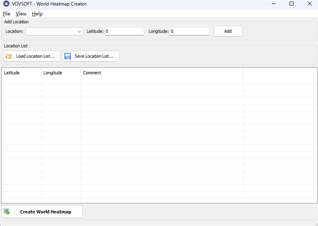Screen dimensions: 318x226
Task: Expand the Location dropdown arrow
Action: coord(79,31)
